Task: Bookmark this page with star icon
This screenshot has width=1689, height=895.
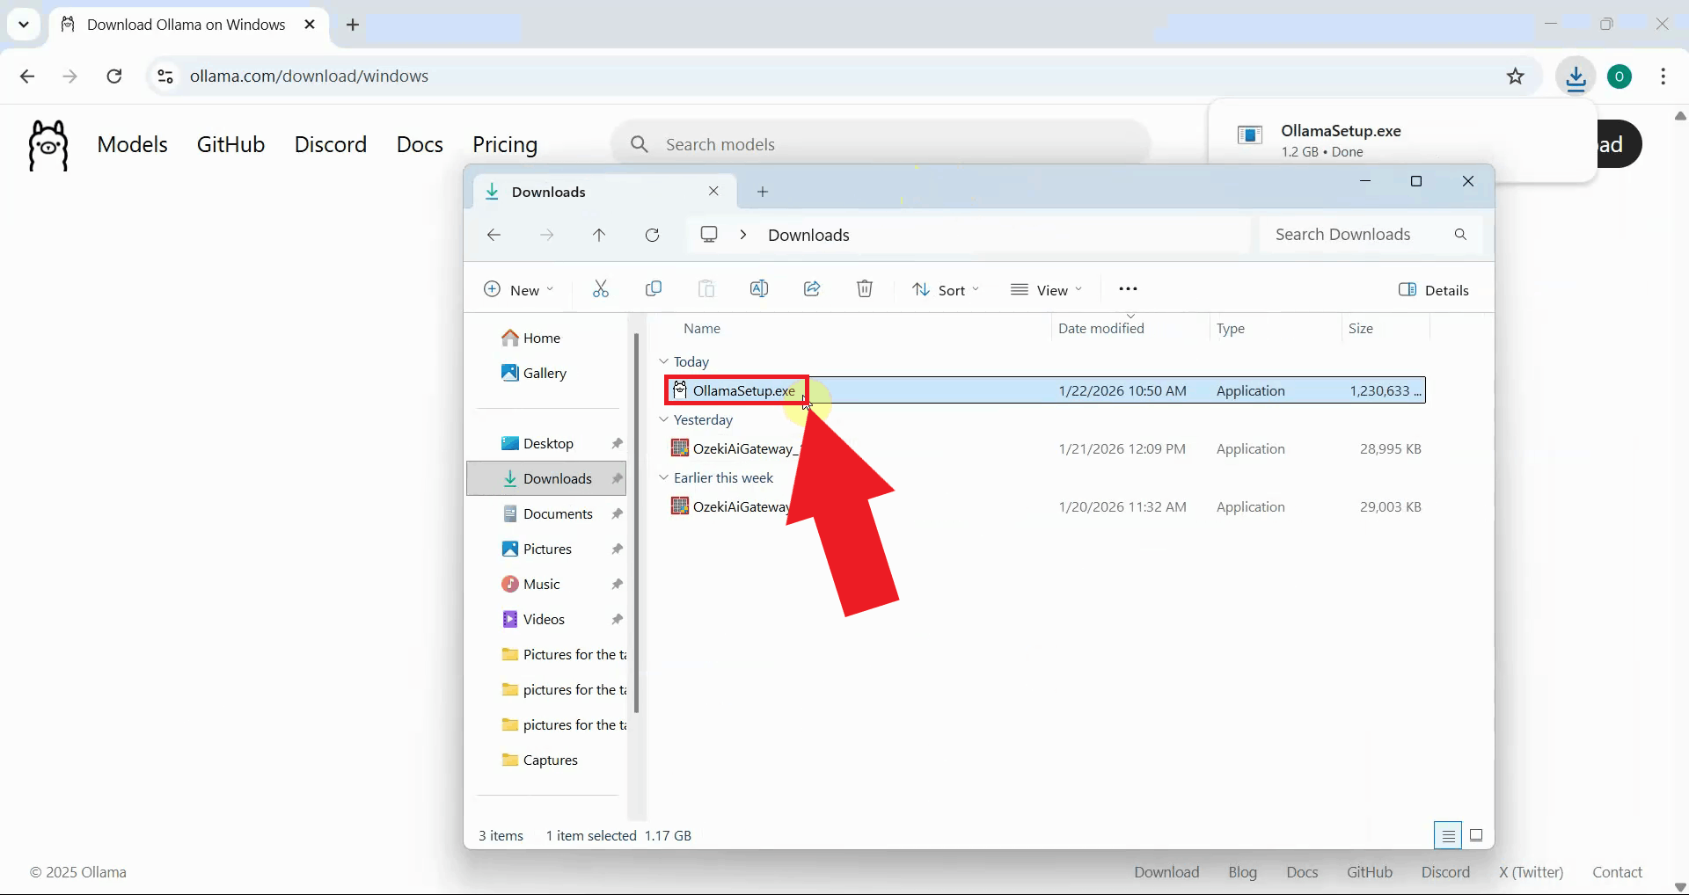Action: point(1515,76)
